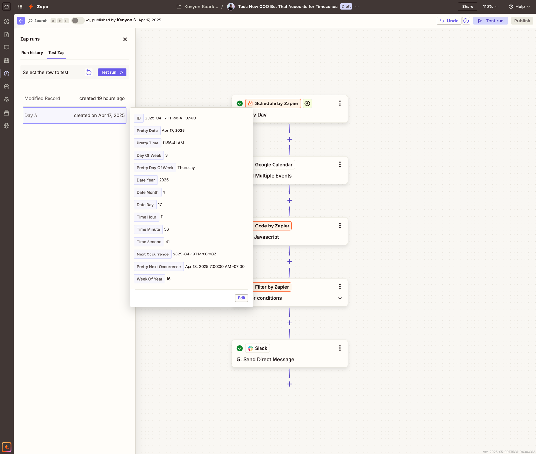Expand the Filter by Zapier conditions chevron
Screen dimensions: 536x454
(340, 298)
